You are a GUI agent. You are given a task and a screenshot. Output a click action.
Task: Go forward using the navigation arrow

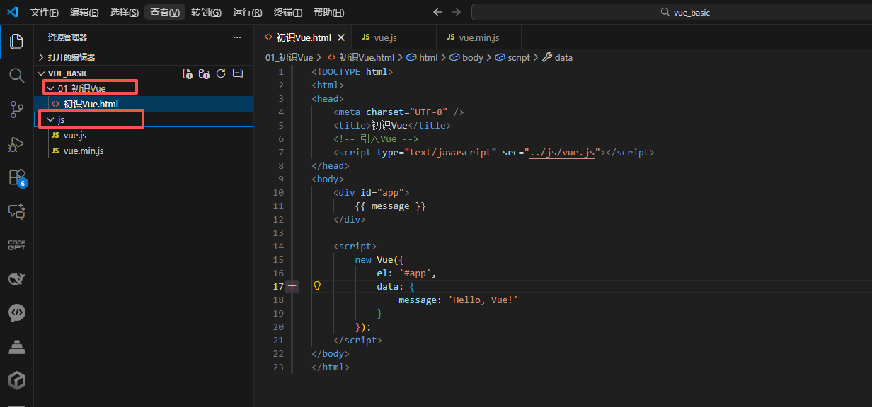[456, 12]
